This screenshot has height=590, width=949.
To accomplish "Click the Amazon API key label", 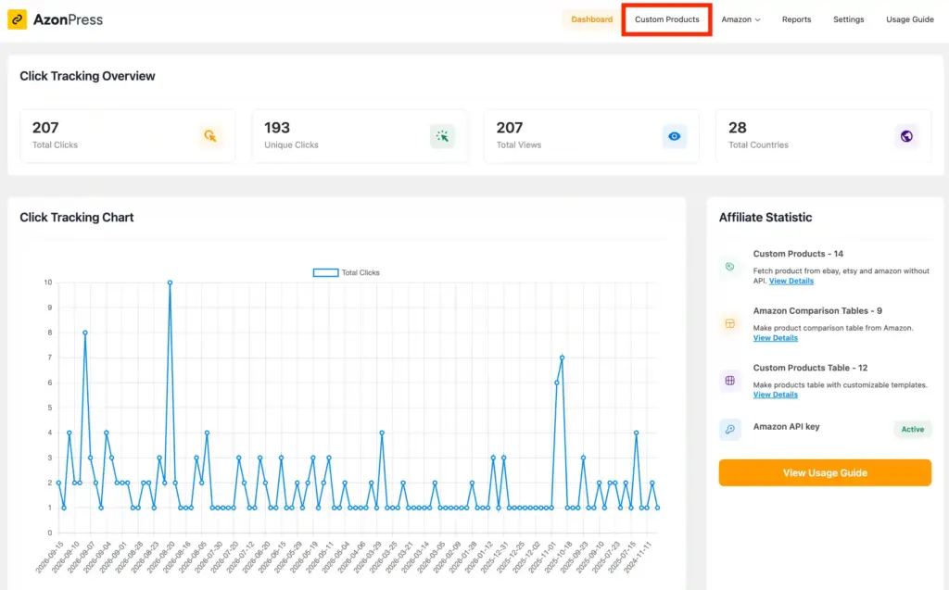I will point(786,427).
